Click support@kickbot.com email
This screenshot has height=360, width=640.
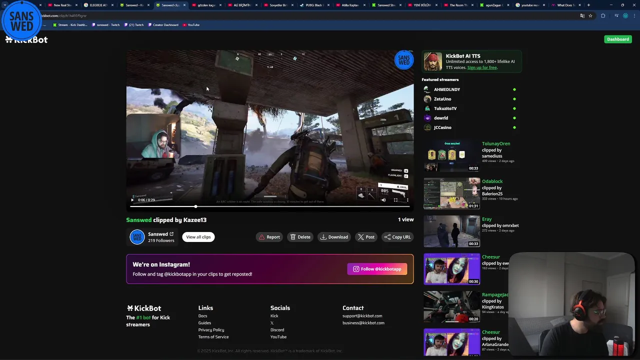click(x=362, y=316)
